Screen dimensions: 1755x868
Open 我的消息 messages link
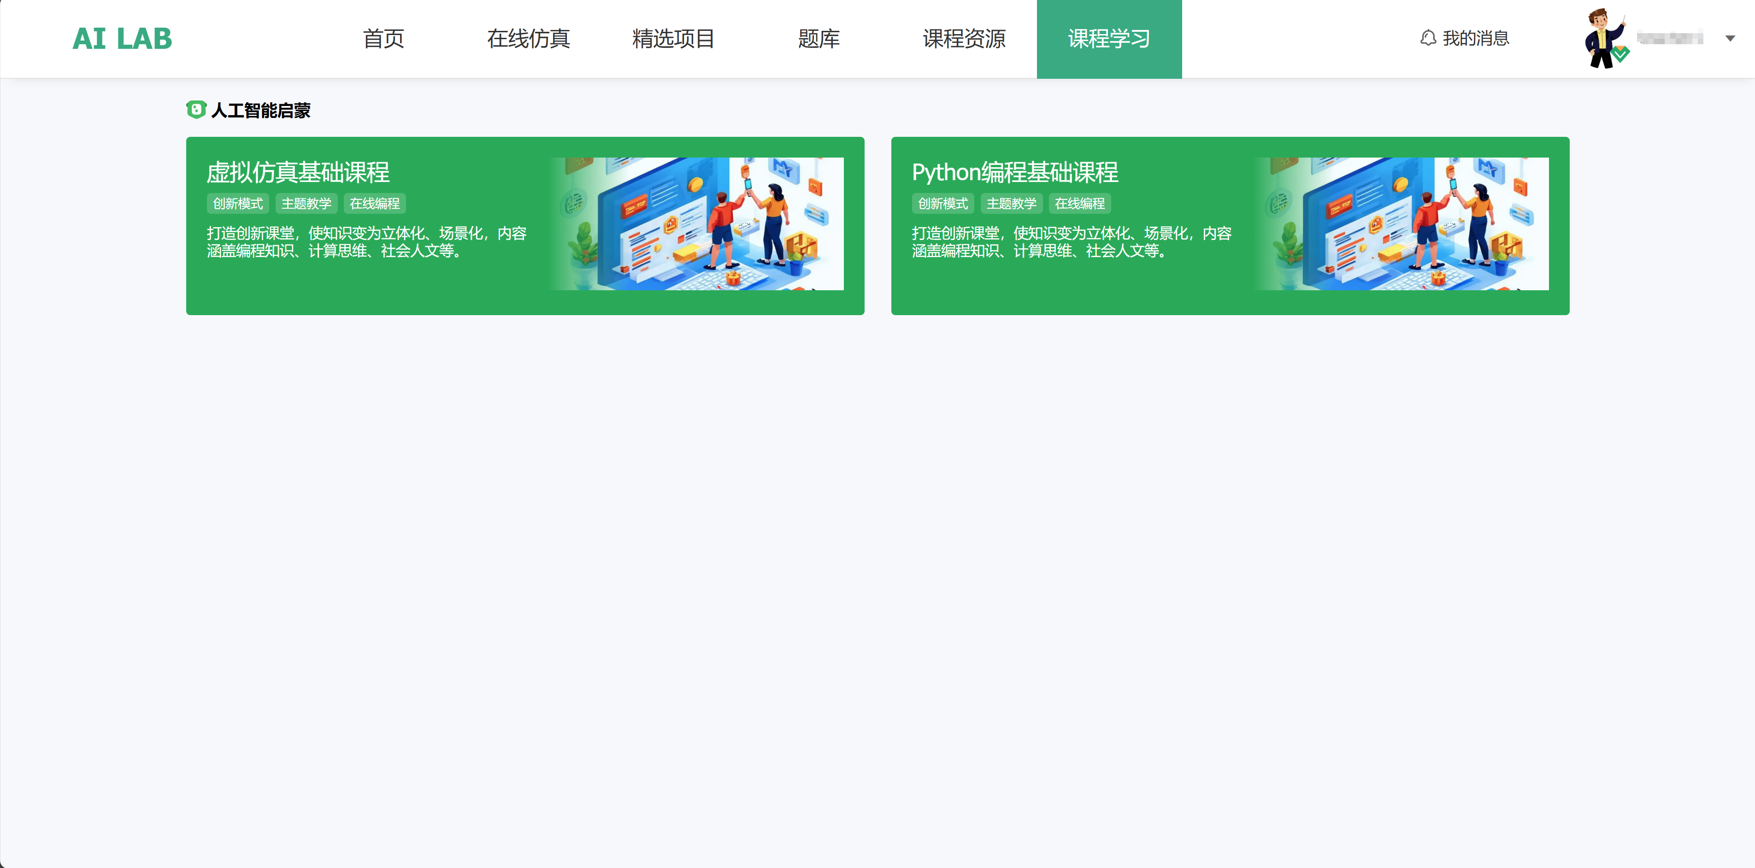[1476, 38]
